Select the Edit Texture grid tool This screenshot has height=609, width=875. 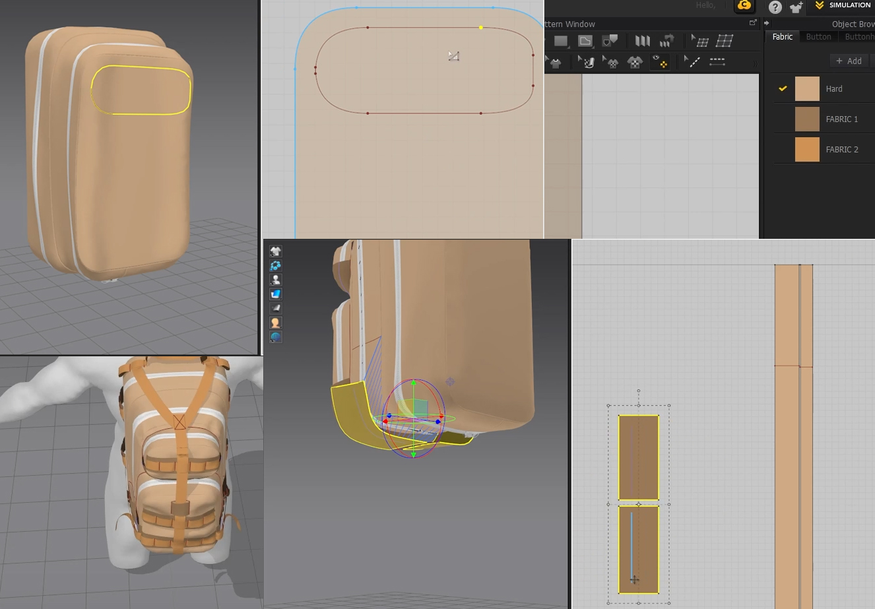699,41
